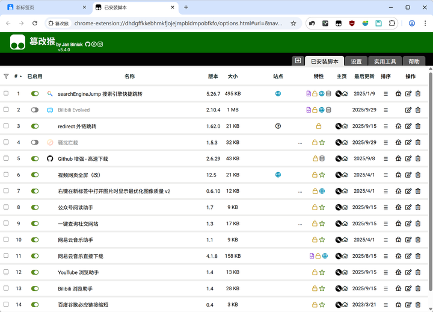Click star feature icon in 骚扰拦截 row
The image size is (433, 312).
[x=322, y=142]
